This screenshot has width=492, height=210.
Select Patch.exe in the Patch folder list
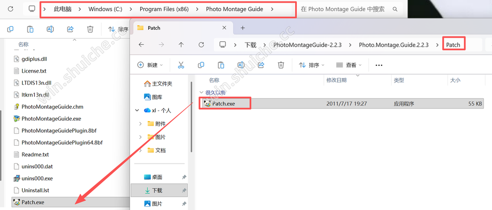(223, 103)
